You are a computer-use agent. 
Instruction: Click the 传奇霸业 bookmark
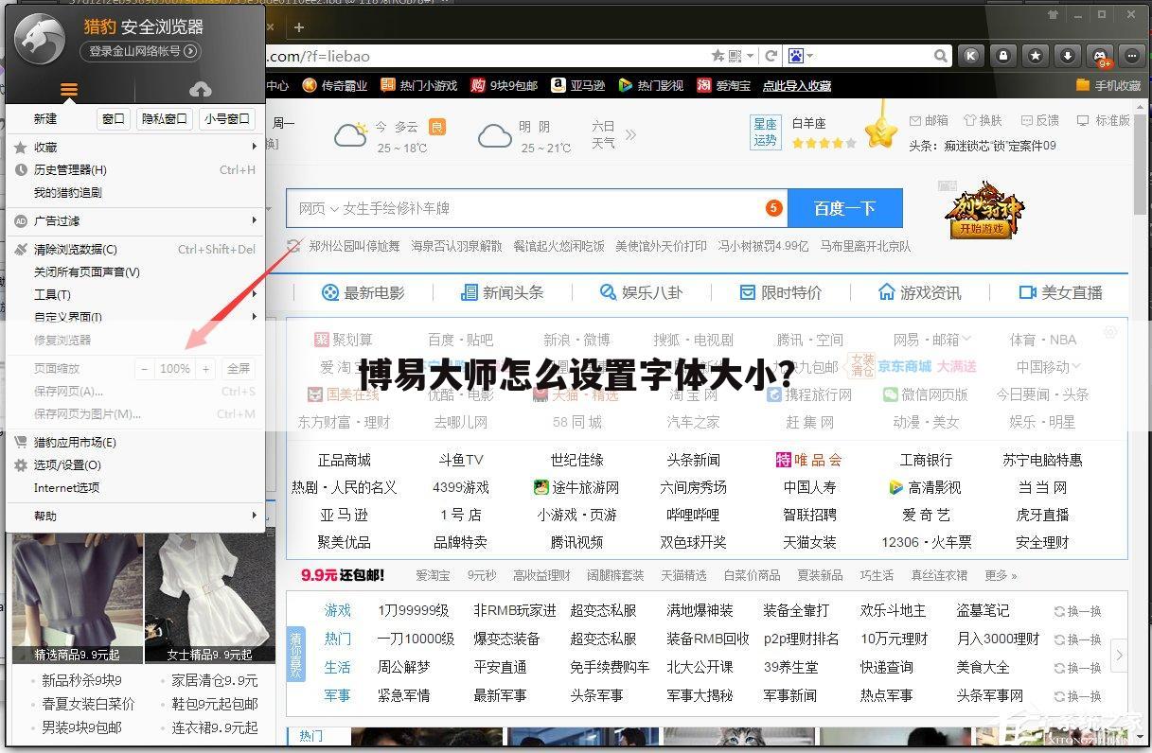pos(335,85)
